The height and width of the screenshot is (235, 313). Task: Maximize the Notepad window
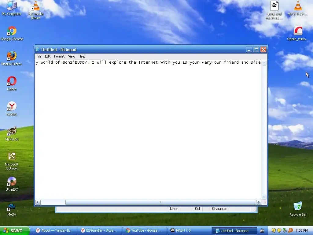click(x=256, y=50)
